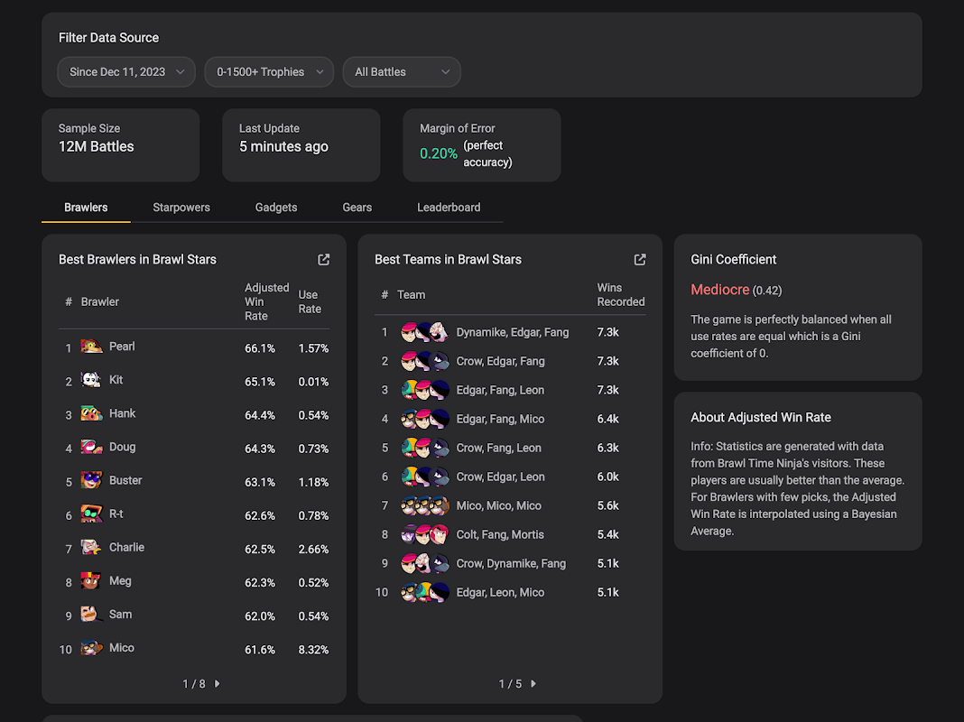Screen dimensions: 964x722
Task: Click Meg's brawler portrait icon
Action: coord(91,580)
